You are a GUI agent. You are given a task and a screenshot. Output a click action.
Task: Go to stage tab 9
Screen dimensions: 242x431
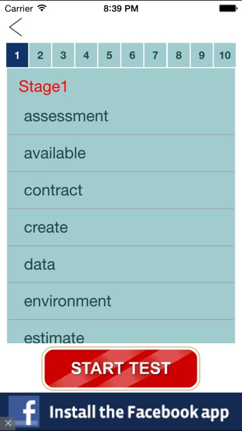click(201, 55)
